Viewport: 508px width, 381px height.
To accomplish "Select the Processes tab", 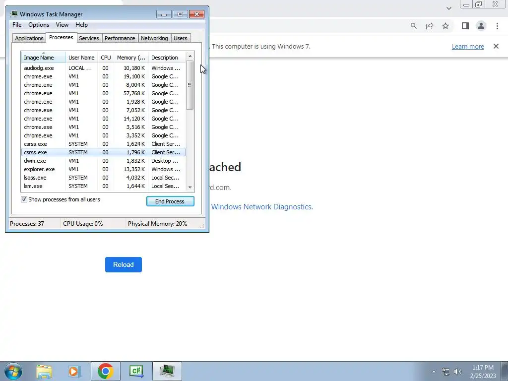I will (61, 37).
